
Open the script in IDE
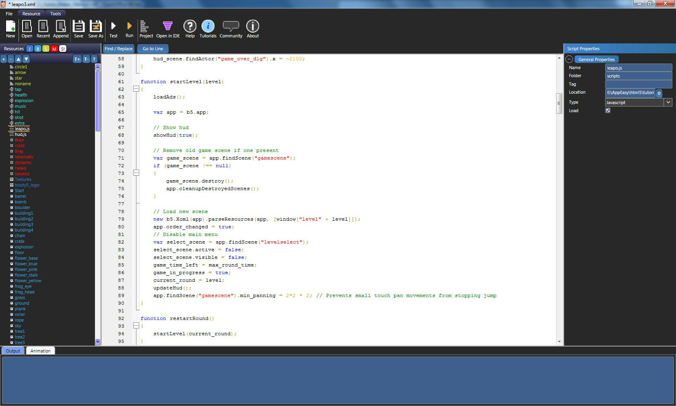[167, 28]
